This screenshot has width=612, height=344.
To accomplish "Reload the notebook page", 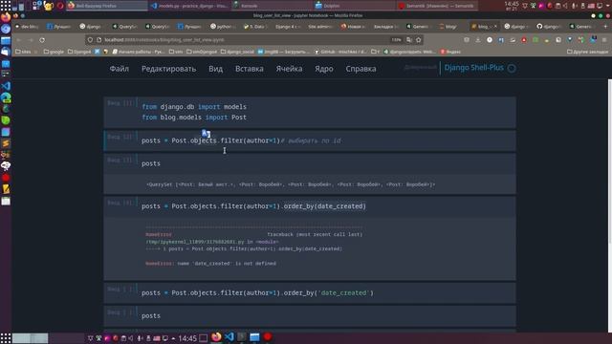I will click(42, 40).
